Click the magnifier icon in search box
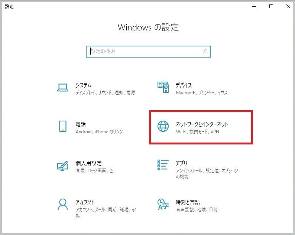Screen dimensions: 295x235 [x=205, y=51]
